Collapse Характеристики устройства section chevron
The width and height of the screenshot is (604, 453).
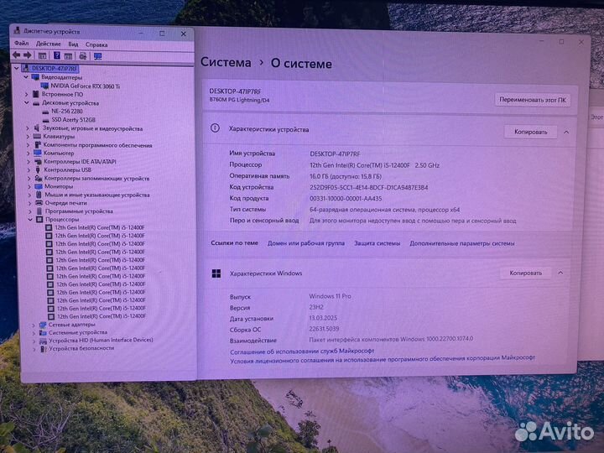click(x=566, y=133)
